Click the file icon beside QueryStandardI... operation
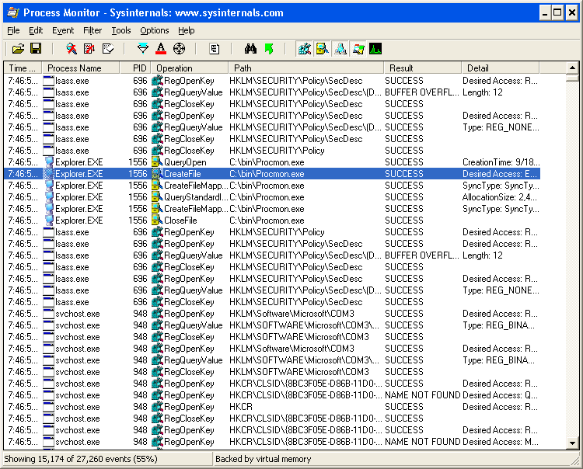Viewport: 583px width, 469px height. 158,197
